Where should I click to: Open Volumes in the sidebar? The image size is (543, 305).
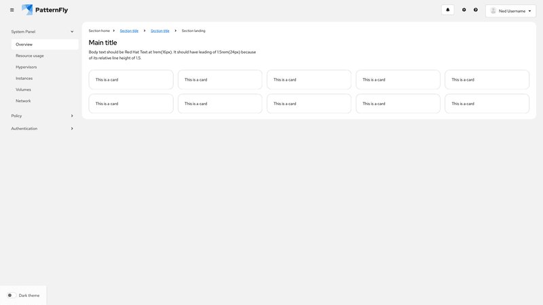(23, 89)
